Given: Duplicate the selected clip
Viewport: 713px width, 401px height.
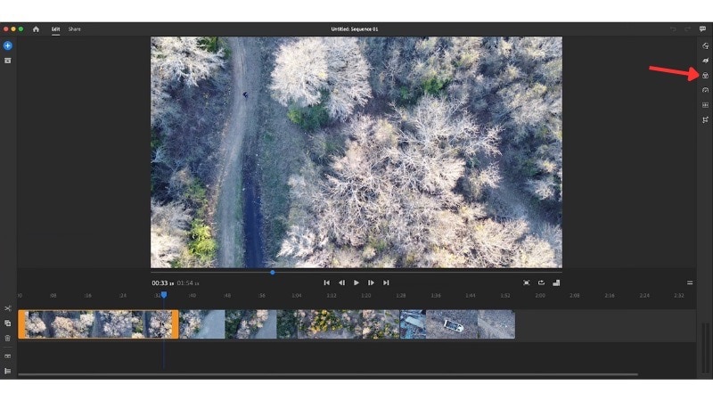Looking at the screenshot, I should (x=8, y=323).
